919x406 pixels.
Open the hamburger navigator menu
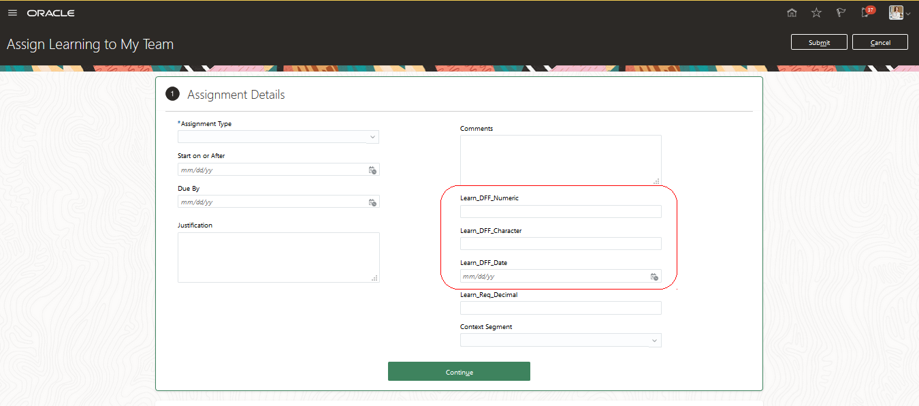(x=12, y=13)
